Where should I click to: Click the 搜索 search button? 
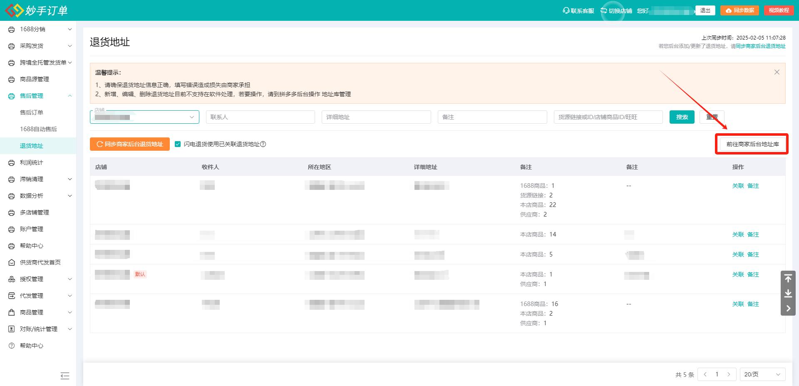(682, 117)
